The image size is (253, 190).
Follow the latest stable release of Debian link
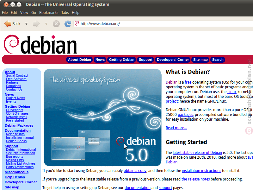click(197, 153)
